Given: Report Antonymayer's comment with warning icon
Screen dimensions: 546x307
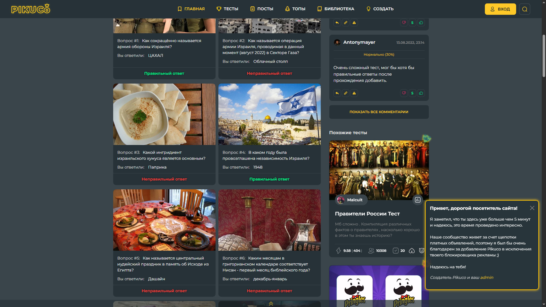Looking at the screenshot, I should (x=354, y=93).
